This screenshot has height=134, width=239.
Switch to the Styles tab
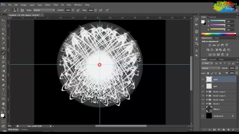tap(217, 38)
